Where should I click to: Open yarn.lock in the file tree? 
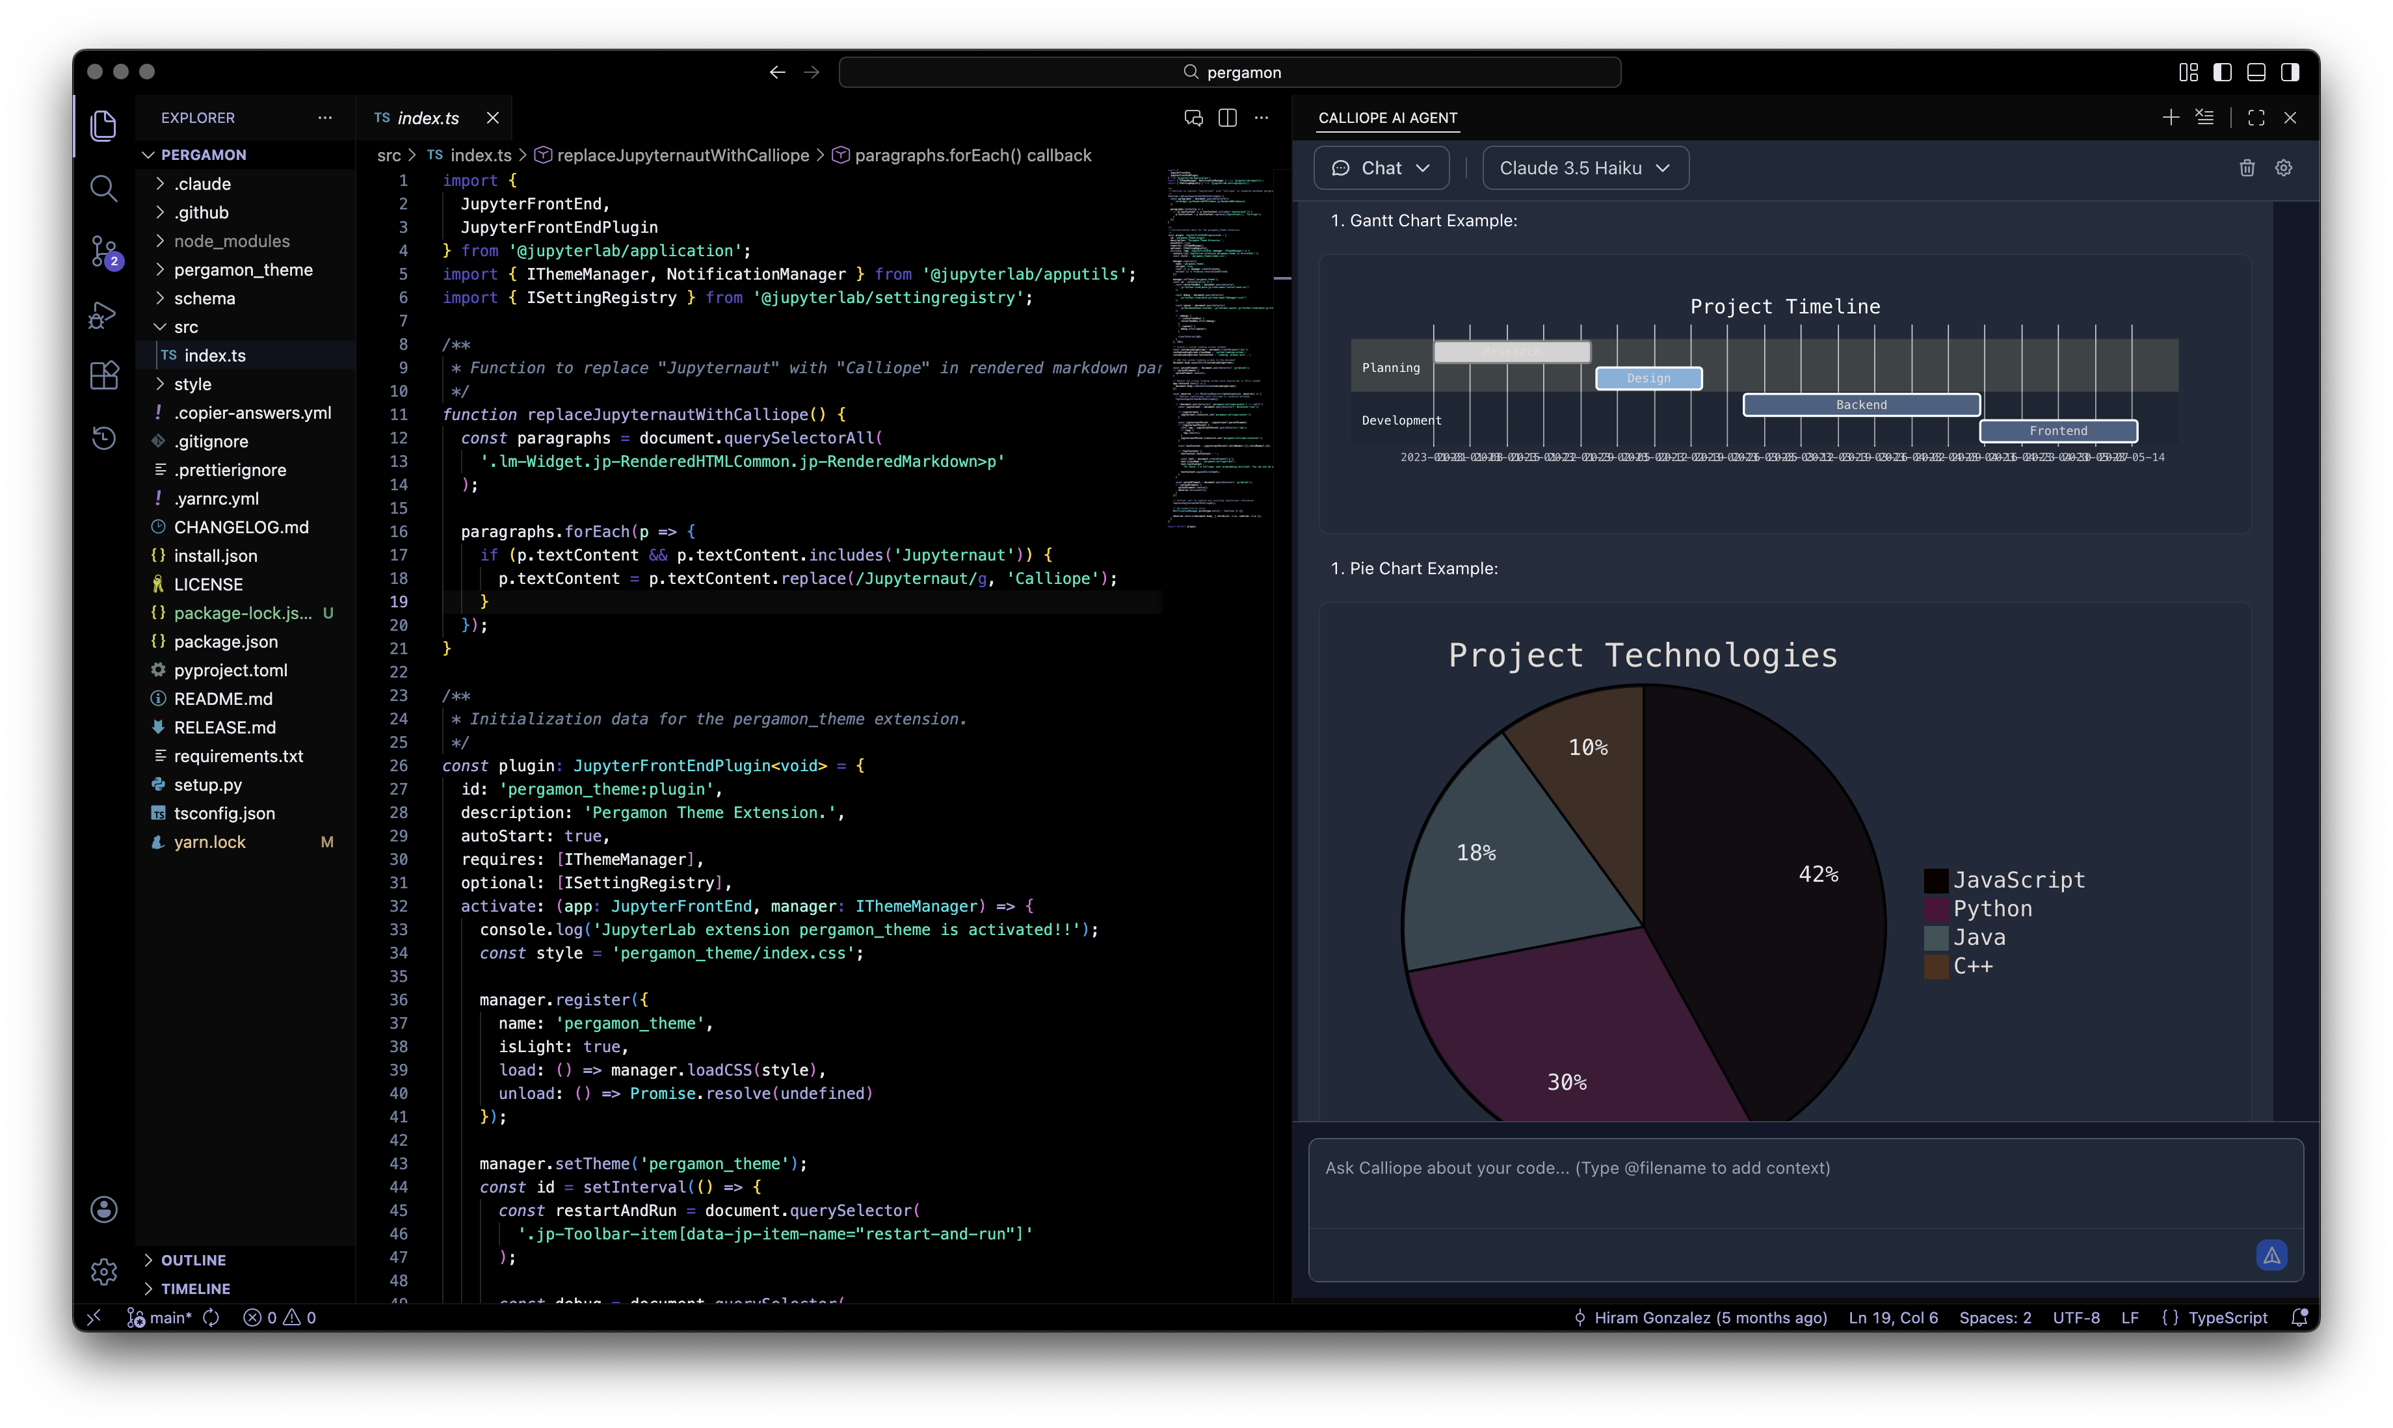point(246,842)
